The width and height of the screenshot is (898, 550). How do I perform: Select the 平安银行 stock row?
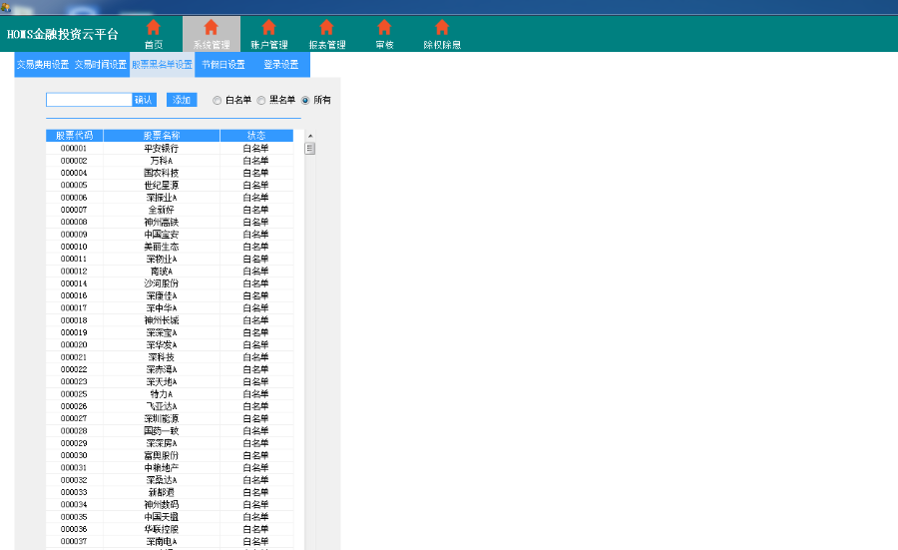click(x=161, y=148)
